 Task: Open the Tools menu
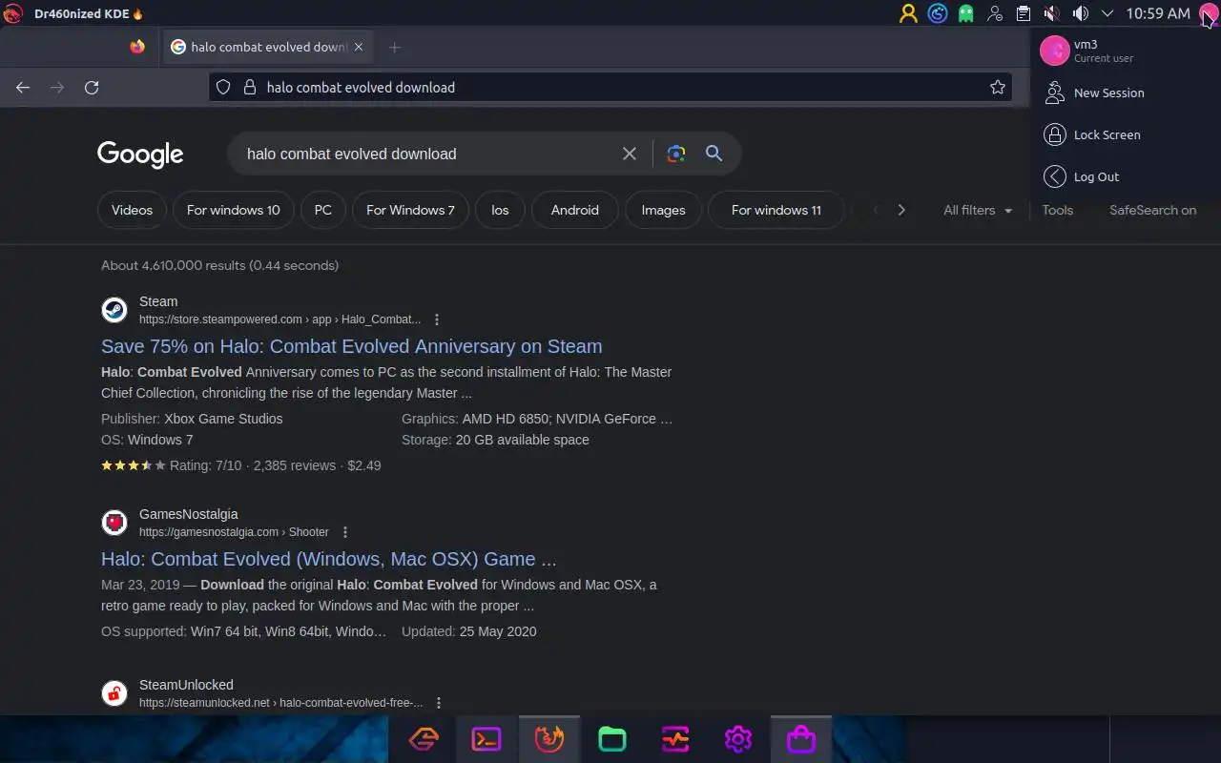(1057, 210)
